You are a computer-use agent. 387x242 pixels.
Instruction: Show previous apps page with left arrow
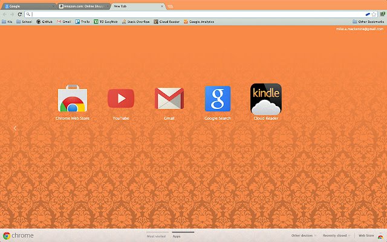[x=15, y=128]
